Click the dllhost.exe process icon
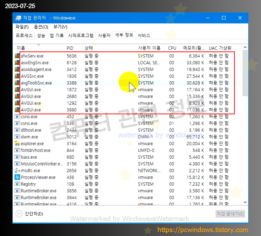This screenshot has width=261, height=236. [x=17, y=130]
